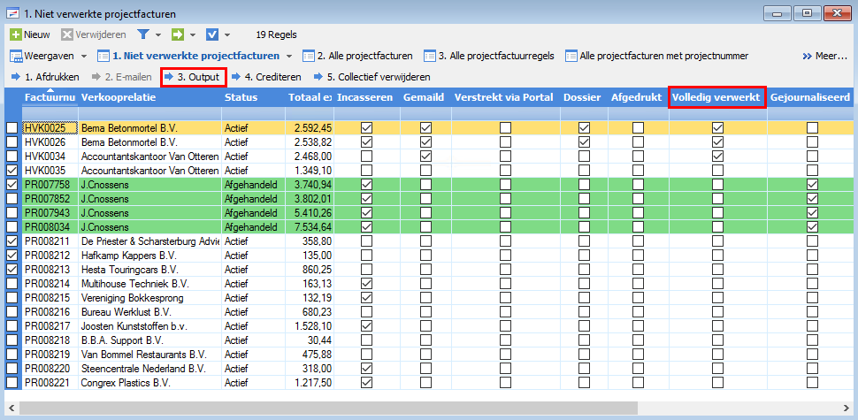The width and height of the screenshot is (858, 420).
Task: Click list icon of 2. Alle projectfacturen
Action: point(309,56)
